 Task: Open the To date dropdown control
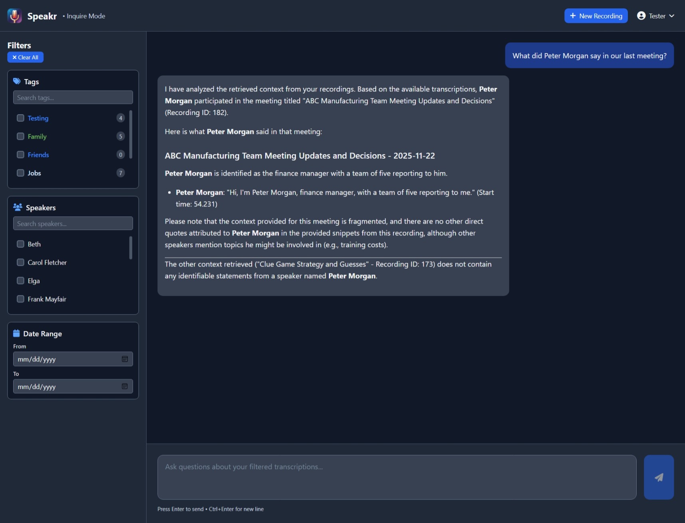[x=125, y=386]
